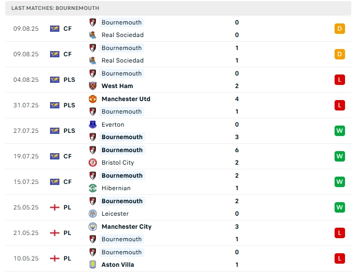
Task: Click the Last Matches: Bournemouth header
Action: [x=55, y=8]
